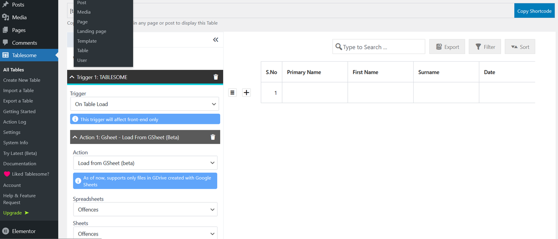Image resolution: width=558 pixels, height=239 pixels.
Task: Click the Export button
Action: pyautogui.click(x=447, y=47)
